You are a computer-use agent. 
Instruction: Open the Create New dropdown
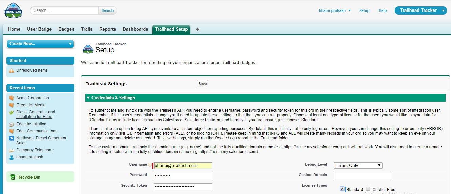coord(40,44)
